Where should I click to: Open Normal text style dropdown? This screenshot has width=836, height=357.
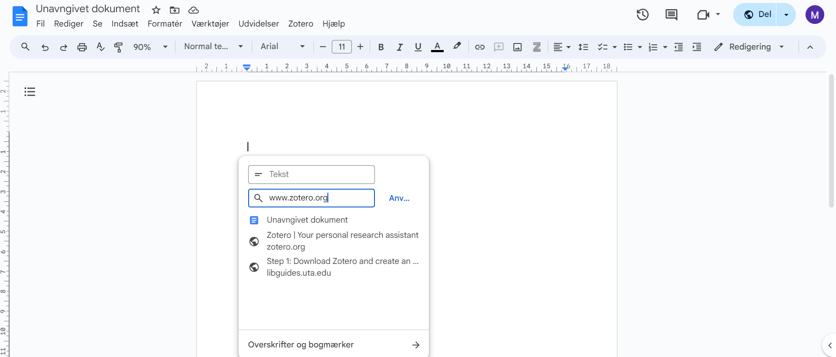point(213,47)
